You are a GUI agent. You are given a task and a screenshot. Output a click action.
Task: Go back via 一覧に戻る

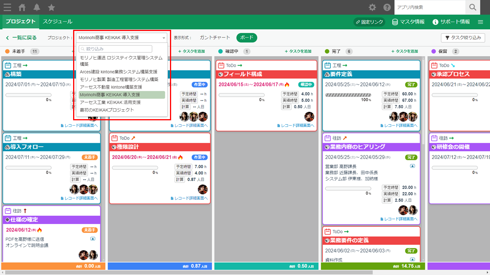click(21, 38)
